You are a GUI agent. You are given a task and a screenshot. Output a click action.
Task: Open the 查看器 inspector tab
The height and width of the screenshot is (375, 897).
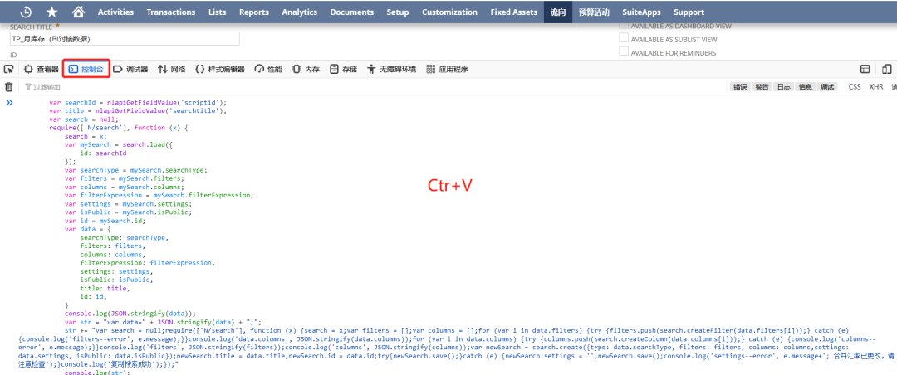click(42, 69)
